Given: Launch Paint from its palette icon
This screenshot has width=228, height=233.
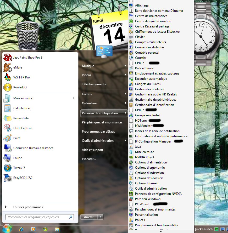Looking at the screenshot, I should point(7,138).
